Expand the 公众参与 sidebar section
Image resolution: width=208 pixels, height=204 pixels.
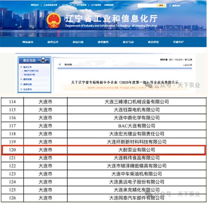coord(21,89)
